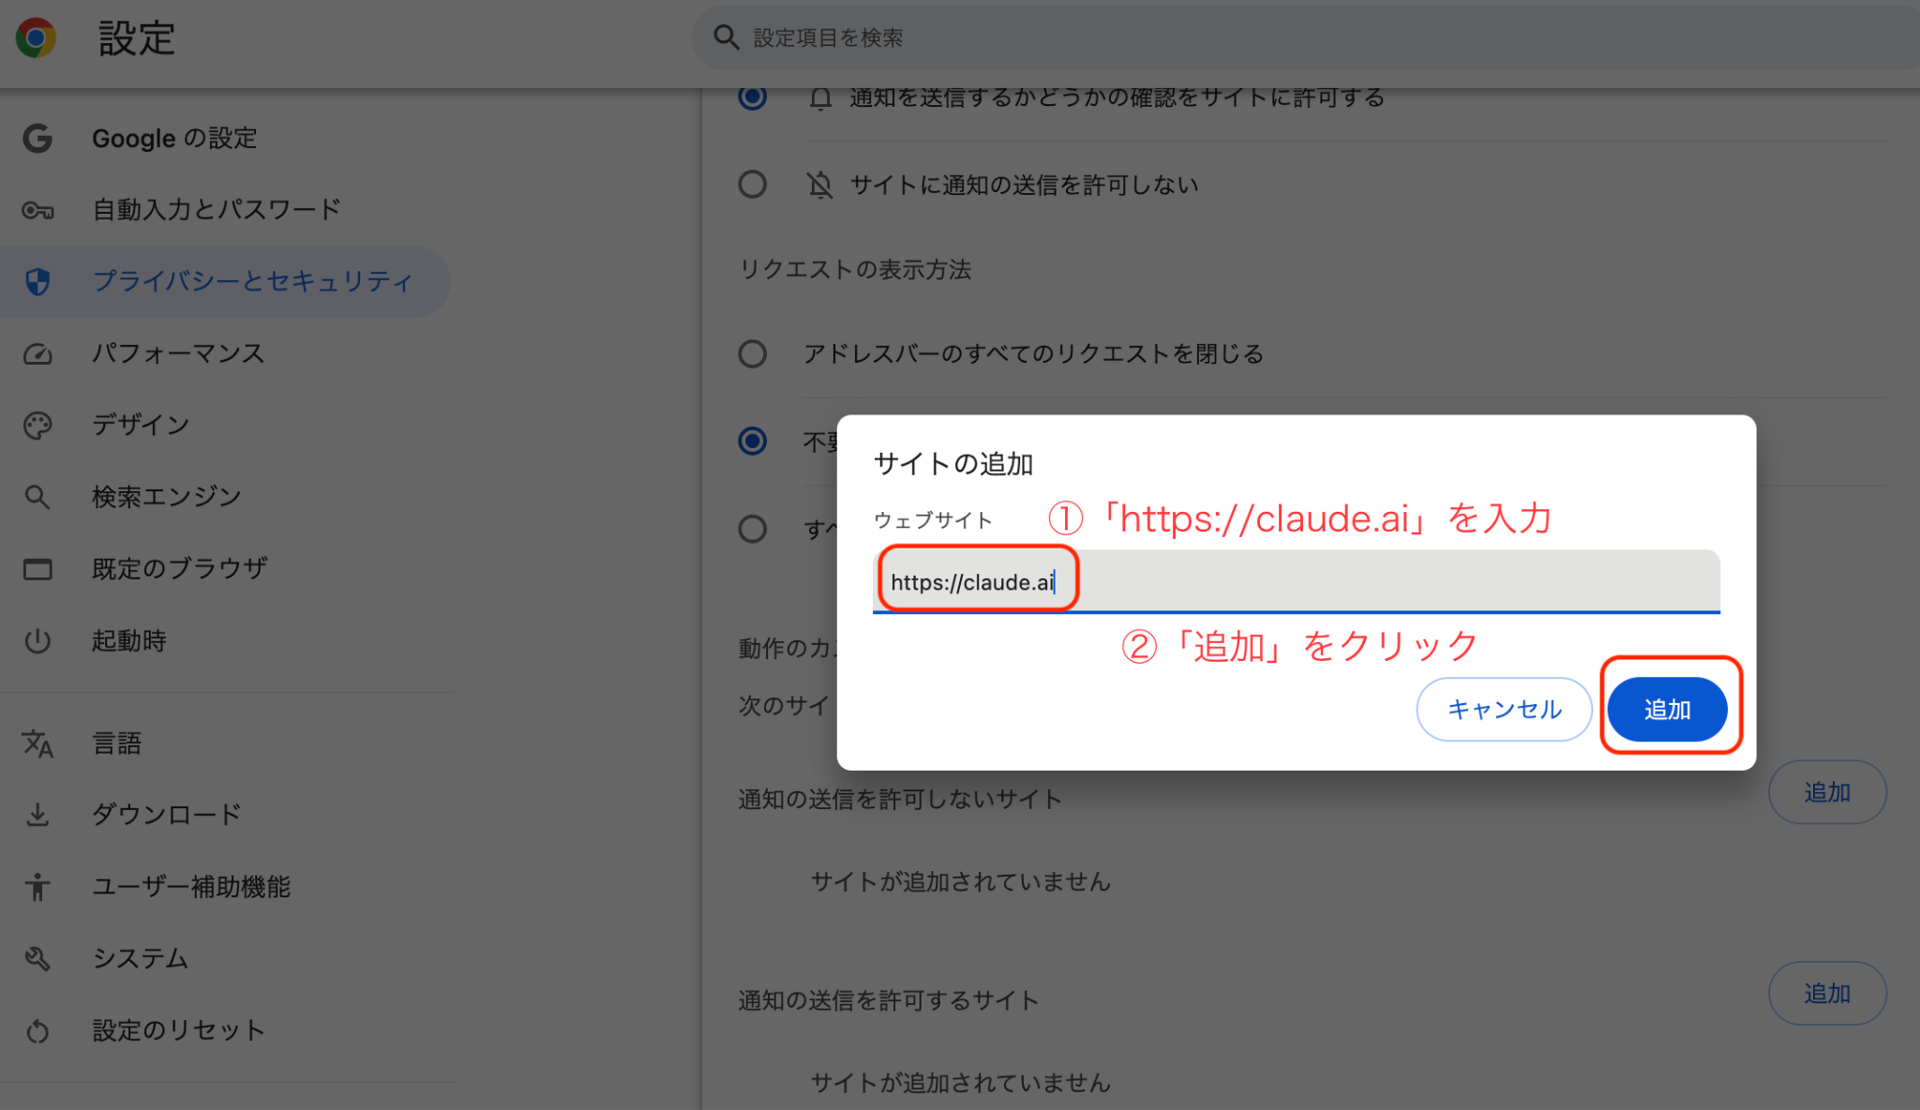Open パフォーマンス via its speedometer icon

(x=37, y=353)
